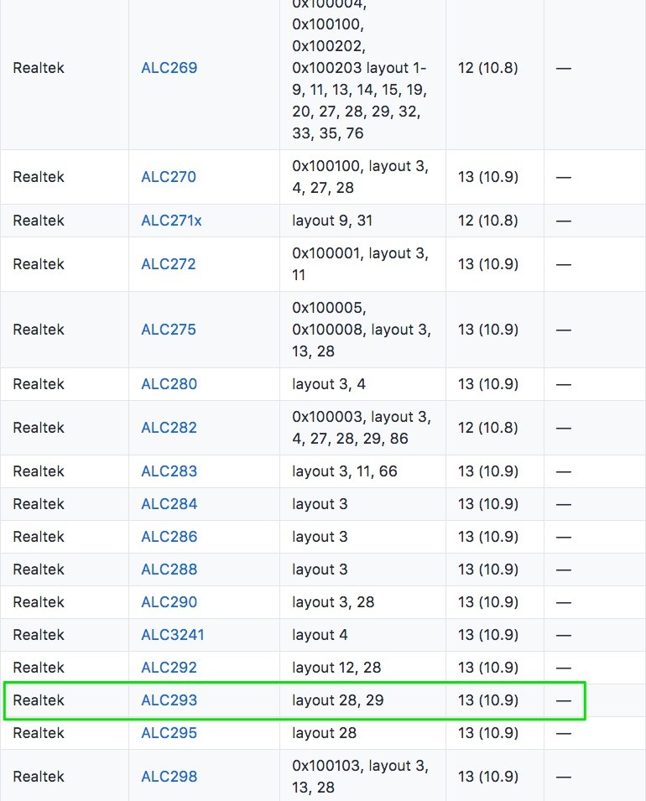Click the "layout 12, 28" cell text
This screenshot has height=801, width=646.
[336, 668]
